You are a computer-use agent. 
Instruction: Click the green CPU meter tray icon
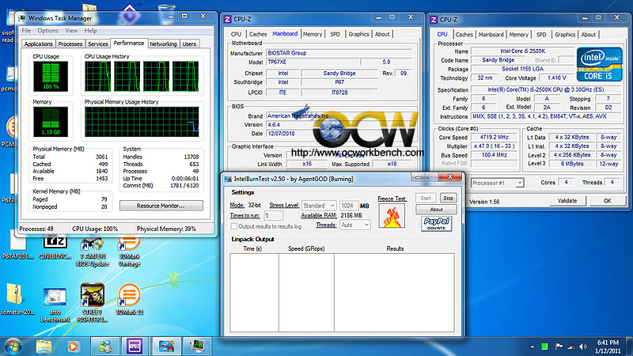point(544,347)
